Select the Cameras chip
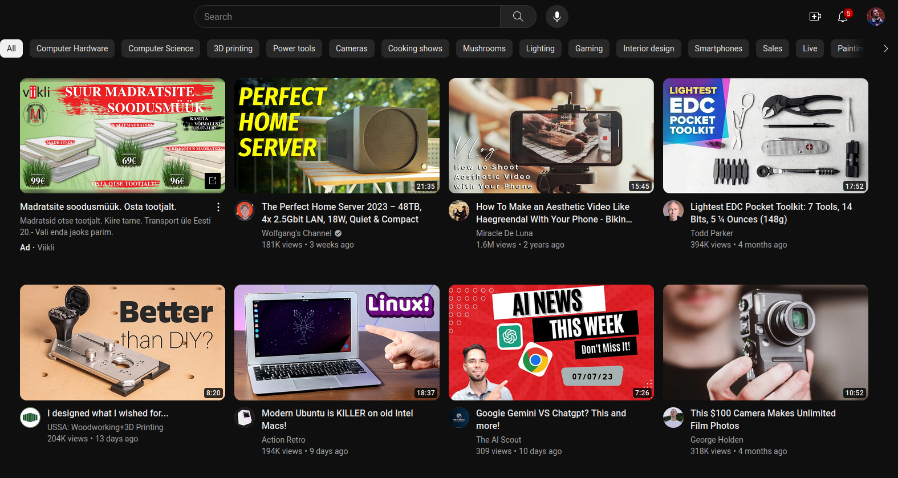 [x=352, y=48]
